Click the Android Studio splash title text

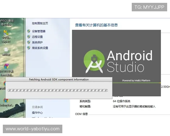(129, 61)
